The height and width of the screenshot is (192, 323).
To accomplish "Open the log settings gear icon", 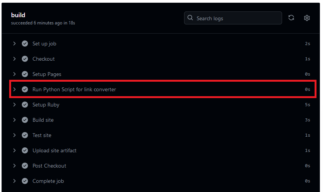I will (x=307, y=18).
